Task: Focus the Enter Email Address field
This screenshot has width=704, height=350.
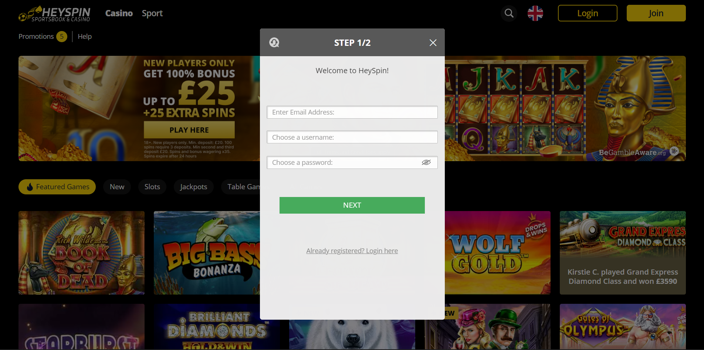Action: pyautogui.click(x=352, y=112)
